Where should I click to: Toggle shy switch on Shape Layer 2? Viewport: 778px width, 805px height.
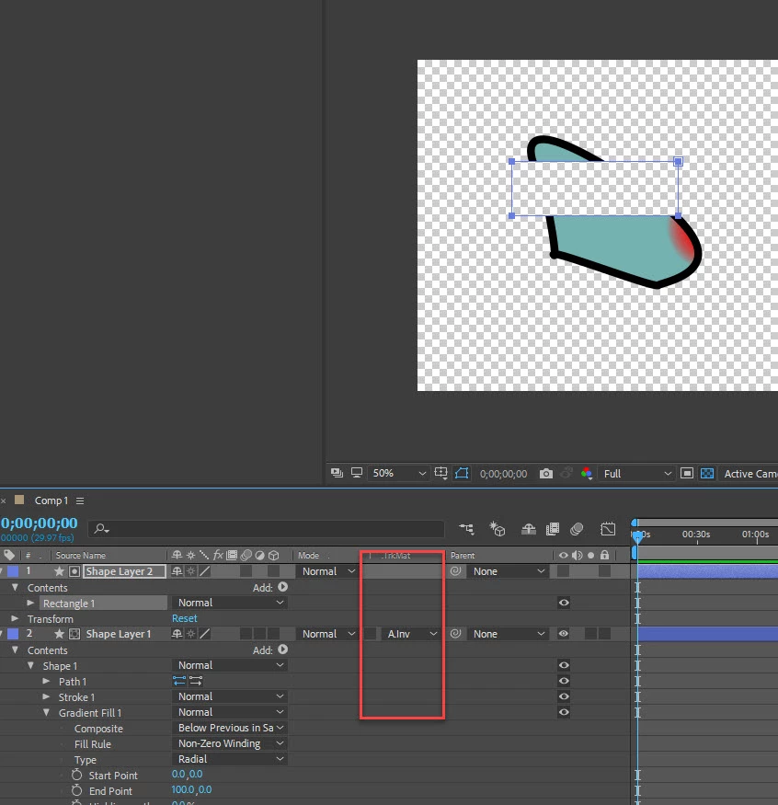177,571
